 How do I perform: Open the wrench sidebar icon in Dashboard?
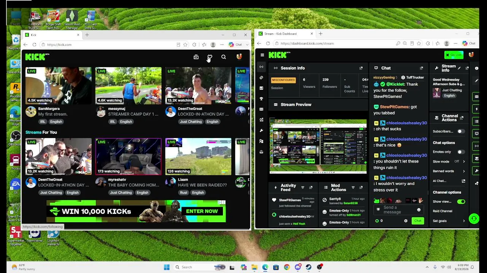261,130
